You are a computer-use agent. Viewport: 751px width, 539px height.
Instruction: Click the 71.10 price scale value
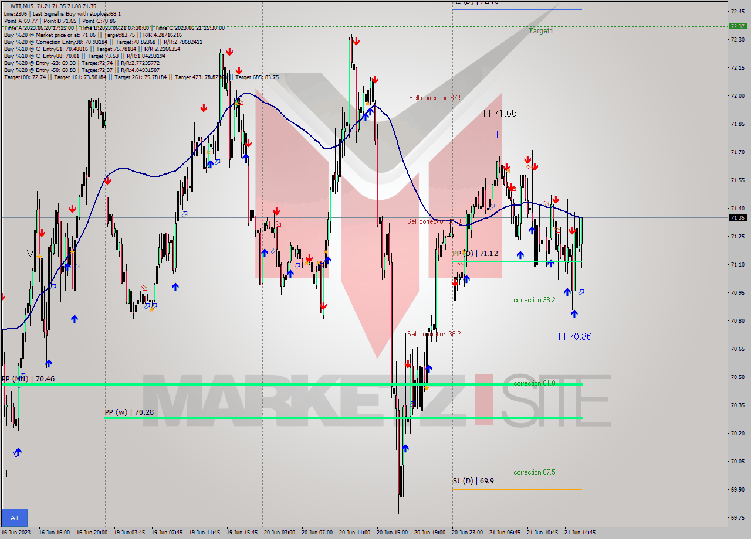click(x=738, y=264)
